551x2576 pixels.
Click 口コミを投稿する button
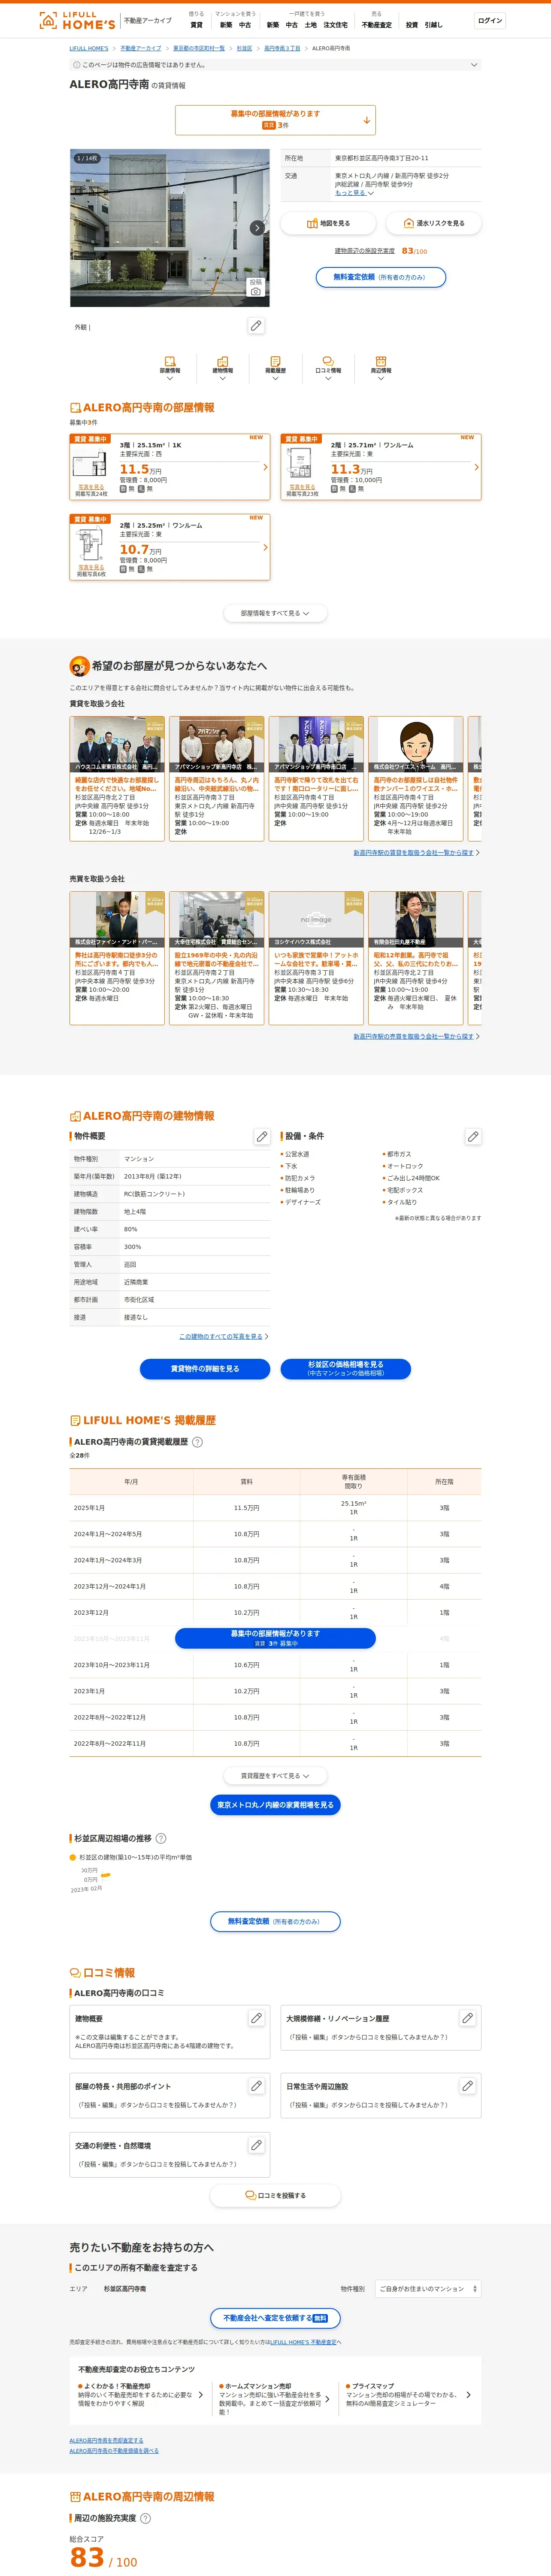click(x=275, y=2196)
